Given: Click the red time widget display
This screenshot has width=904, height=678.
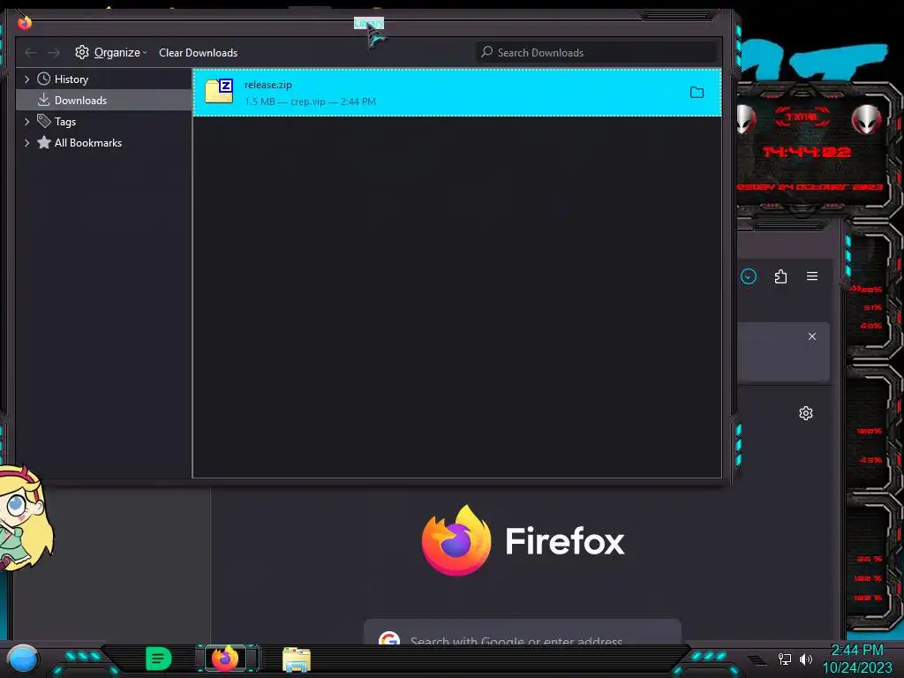Looking at the screenshot, I should (x=807, y=152).
